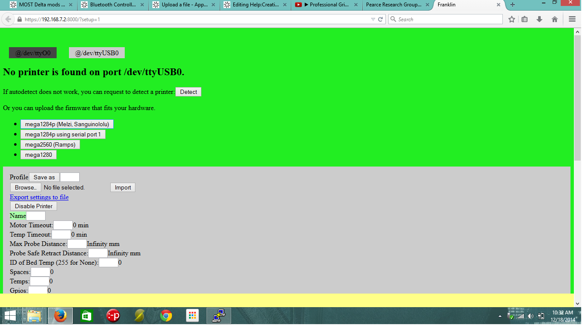The height and width of the screenshot is (325, 582).
Task: Upload mega2560 (Ramps) firmware
Action: (x=50, y=144)
